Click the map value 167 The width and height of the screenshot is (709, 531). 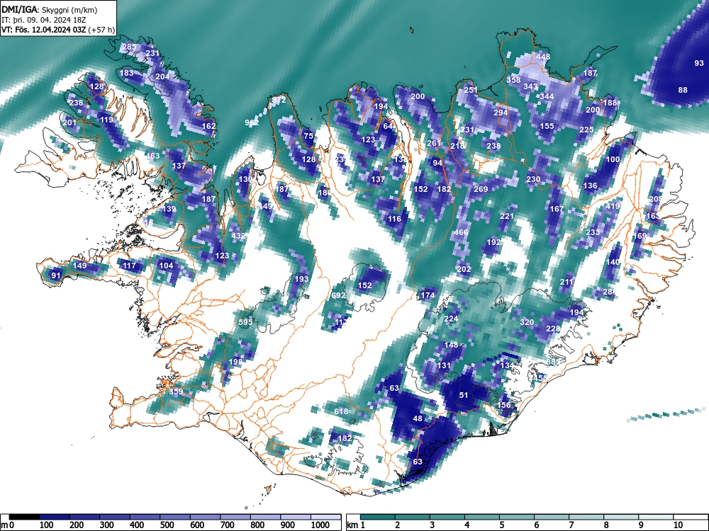point(557,209)
